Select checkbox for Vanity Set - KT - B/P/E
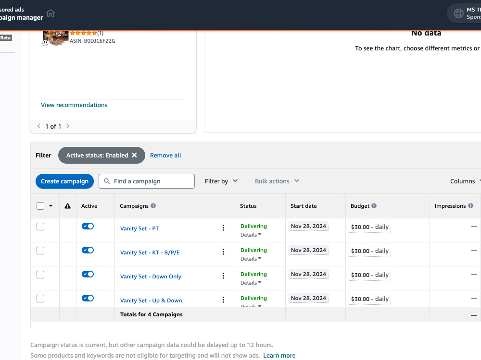481x360 pixels. point(40,251)
